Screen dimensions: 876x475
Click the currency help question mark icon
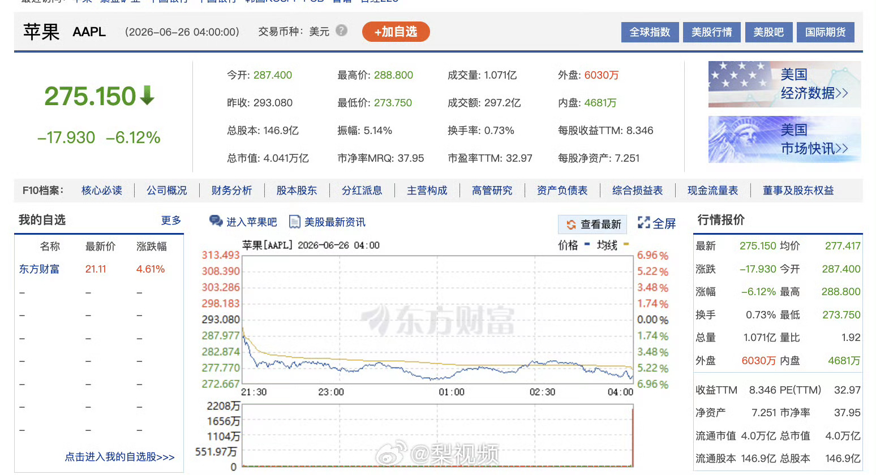coord(341,31)
